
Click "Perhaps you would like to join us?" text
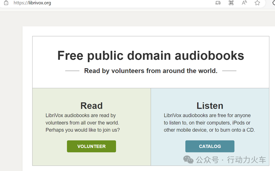(x=82, y=130)
